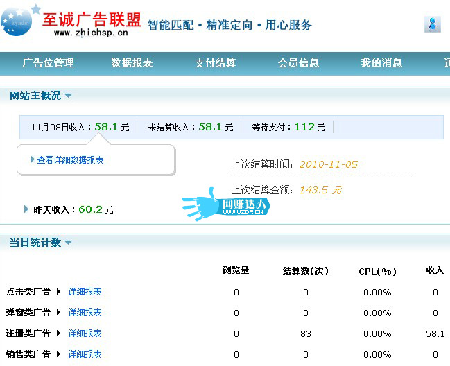Open the 查看详细数据报表 link
This screenshot has height=366, width=450.
pyautogui.click(x=70, y=159)
